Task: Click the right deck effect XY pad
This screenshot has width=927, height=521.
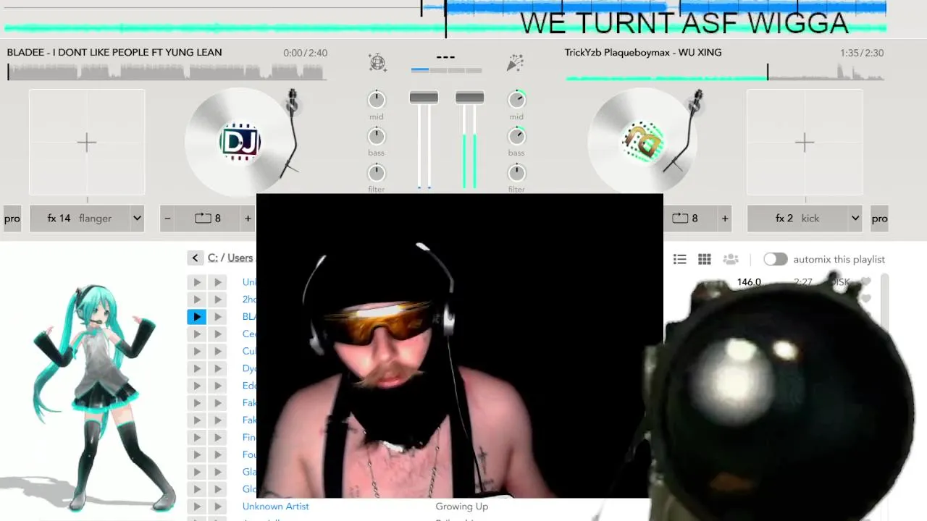Action: coord(805,142)
